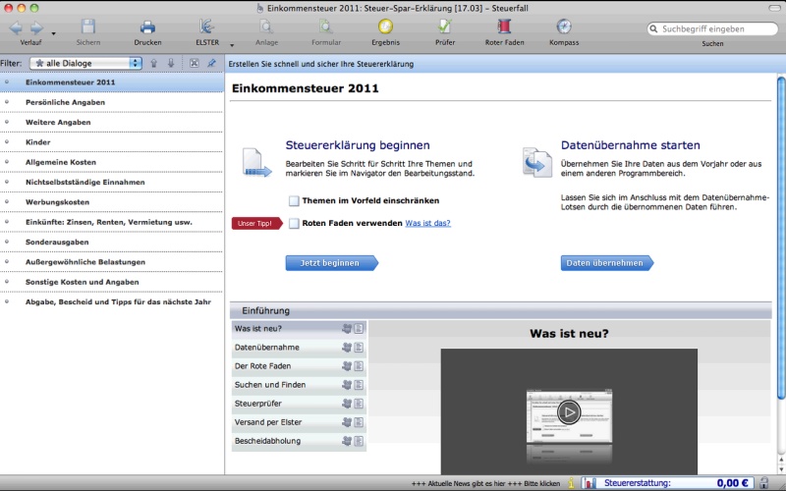Open the Verlauf history dropdown arrow
This screenshot has height=491, width=786.
point(54,34)
